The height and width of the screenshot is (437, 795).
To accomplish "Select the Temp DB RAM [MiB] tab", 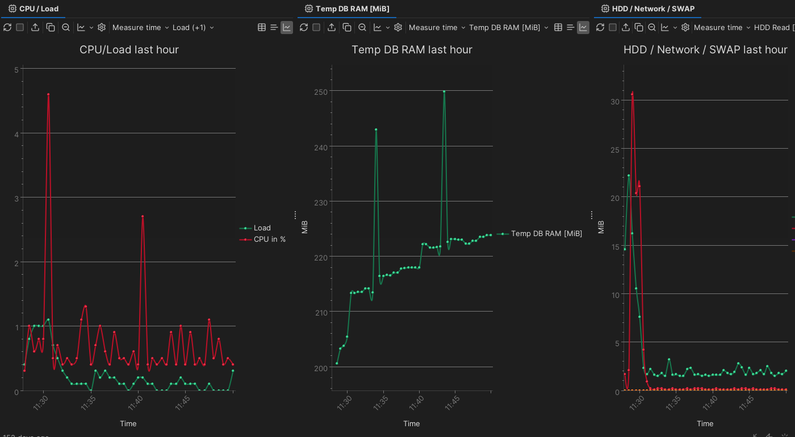I will coord(347,9).
